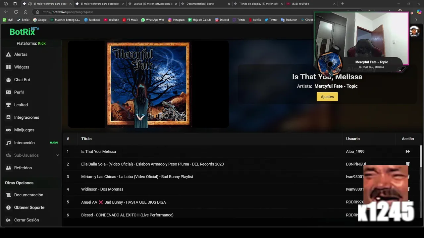Open the Google bookmark
The image size is (424, 238).
[40, 20]
